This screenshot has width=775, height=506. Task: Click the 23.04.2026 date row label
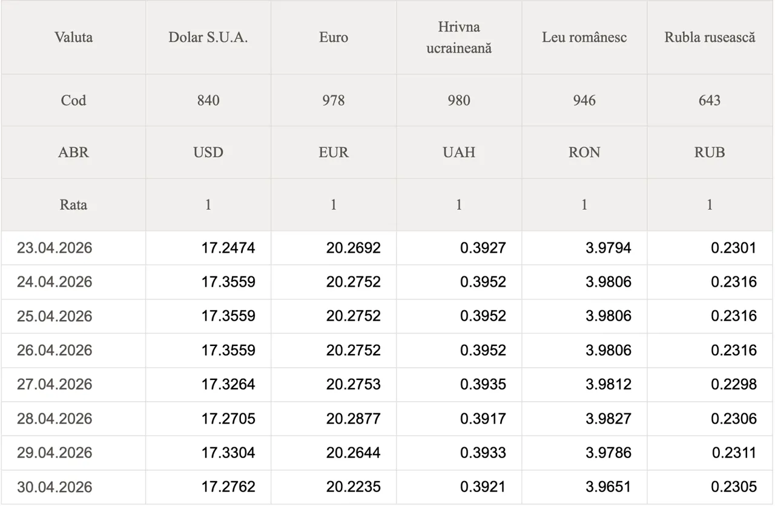point(54,248)
